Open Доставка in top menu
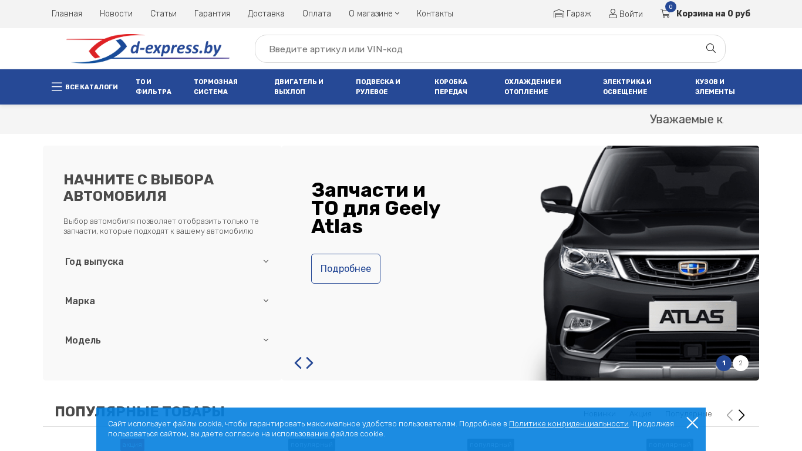The image size is (802, 451). coord(266,14)
